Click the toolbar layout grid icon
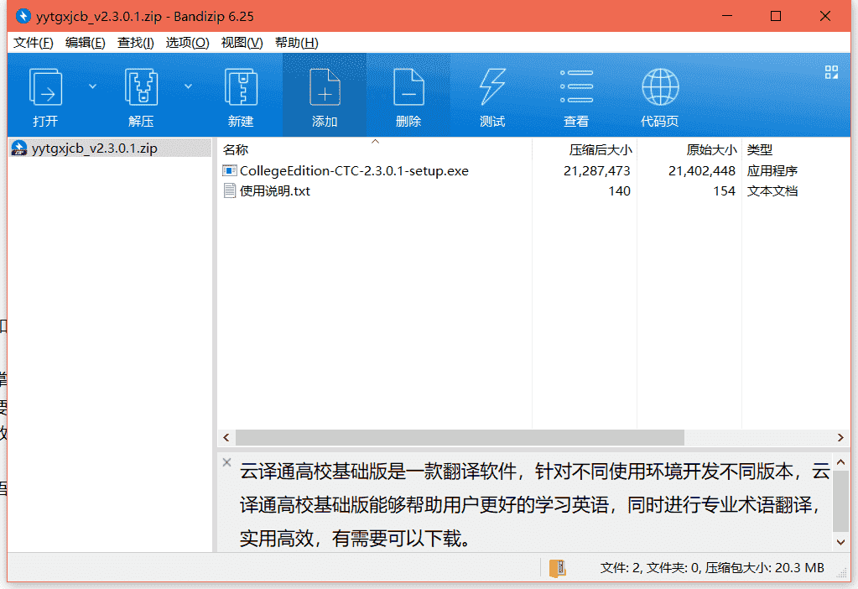Viewport: 858px width, 589px height. [831, 72]
